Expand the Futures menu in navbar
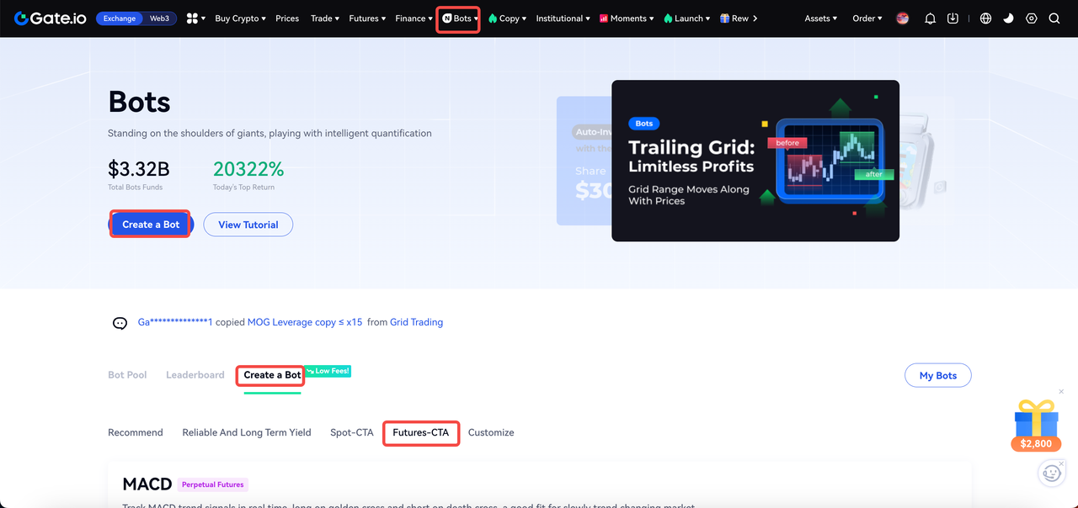Viewport: 1078px width, 508px height. 367,19
